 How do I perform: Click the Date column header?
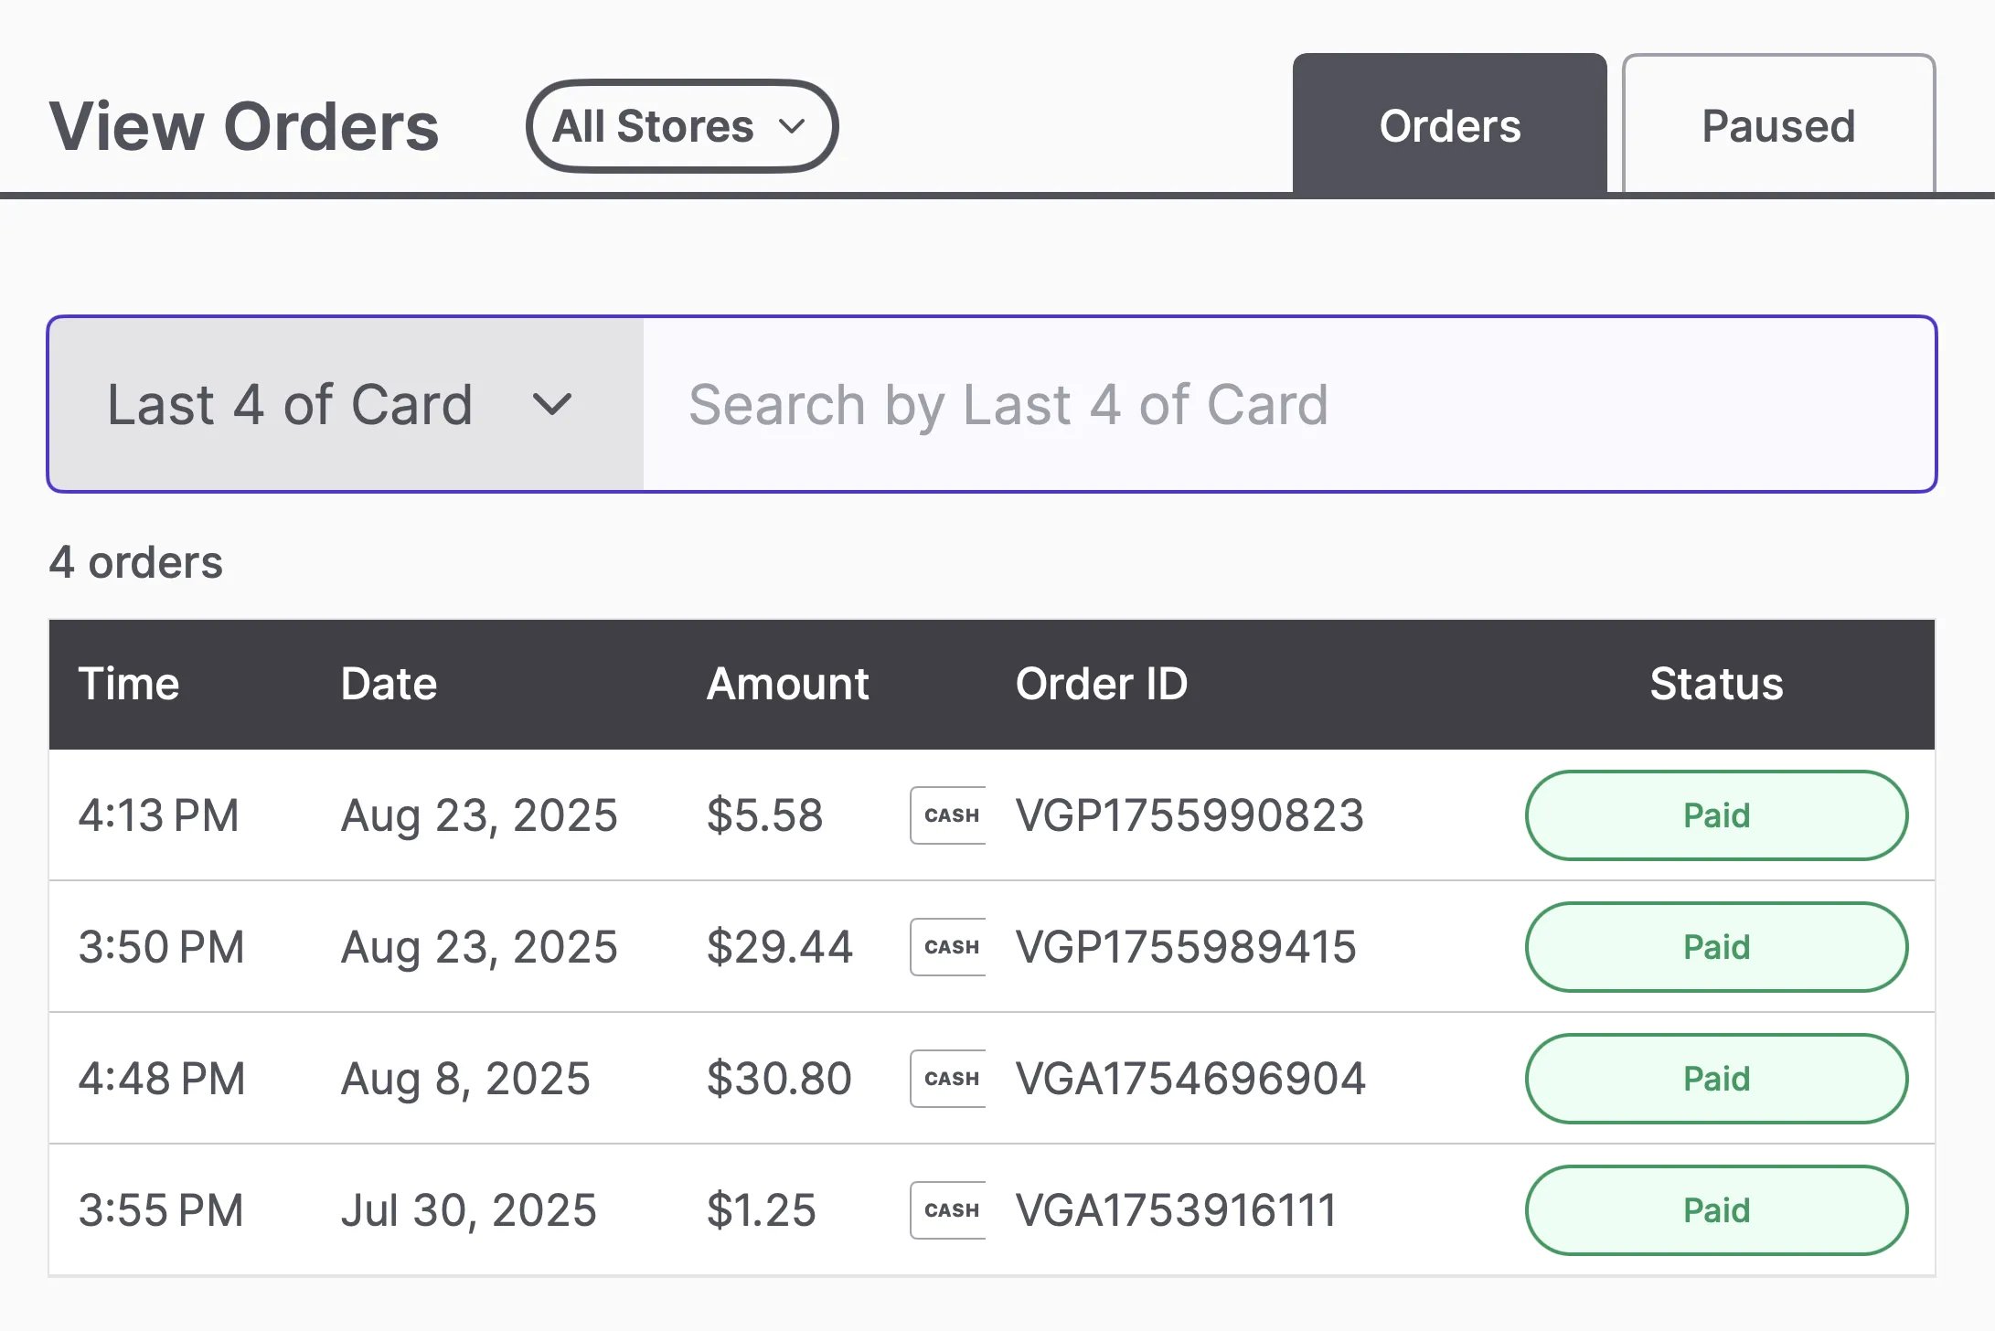pyautogui.click(x=389, y=684)
